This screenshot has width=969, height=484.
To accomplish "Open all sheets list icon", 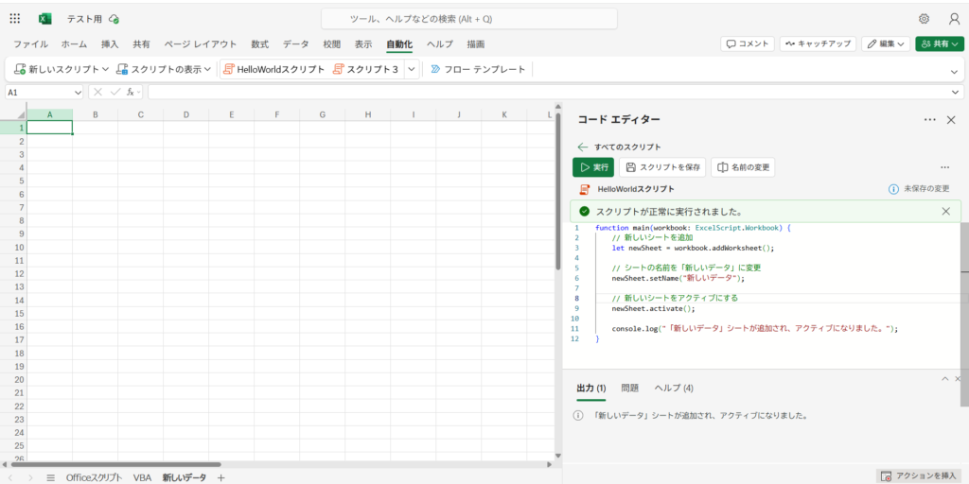I will point(51,477).
